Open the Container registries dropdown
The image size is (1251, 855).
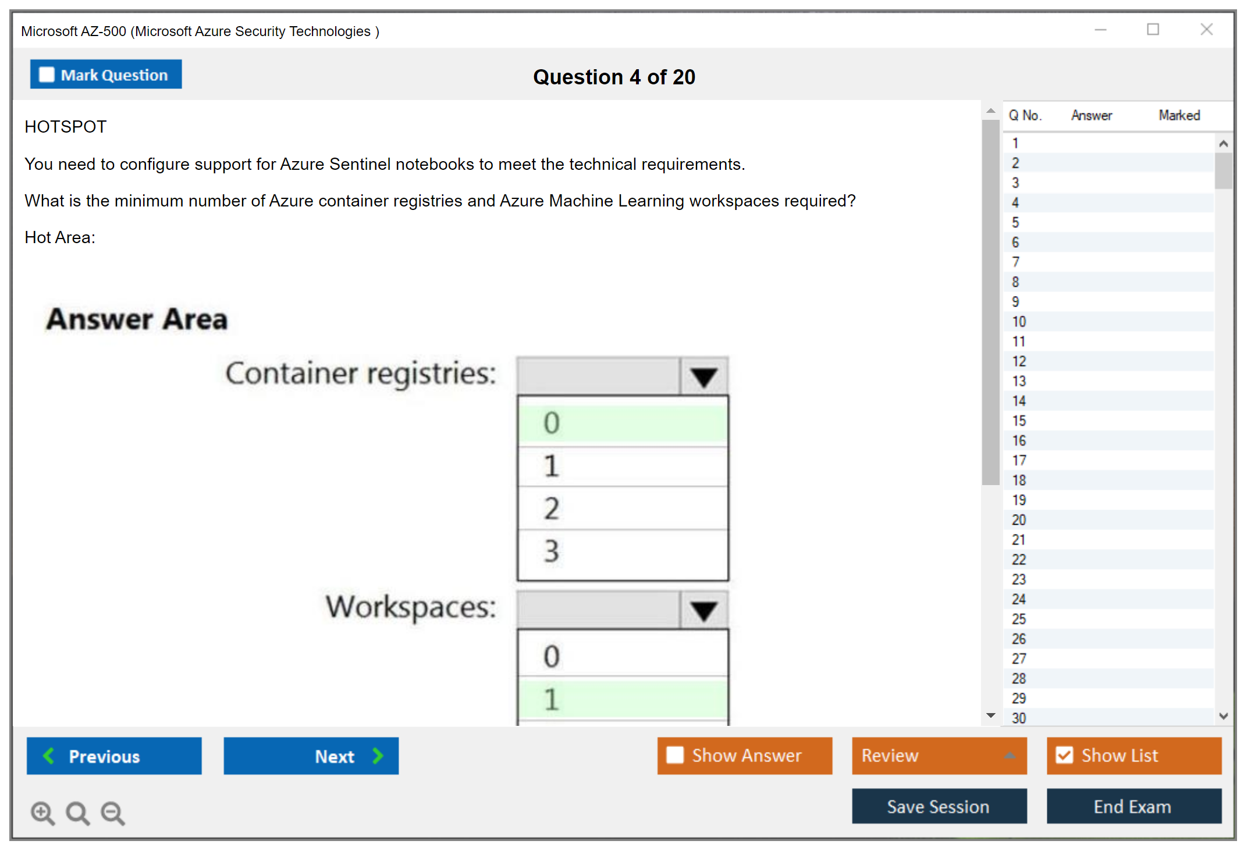pos(703,377)
